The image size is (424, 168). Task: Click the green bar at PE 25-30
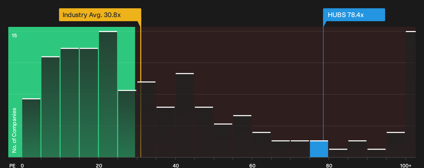pyautogui.click(x=127, y=124)
